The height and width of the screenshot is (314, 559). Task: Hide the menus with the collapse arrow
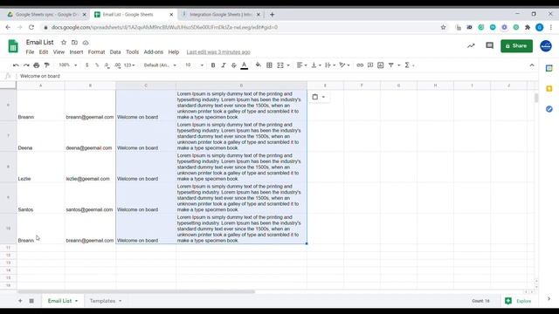pos(532,65)
